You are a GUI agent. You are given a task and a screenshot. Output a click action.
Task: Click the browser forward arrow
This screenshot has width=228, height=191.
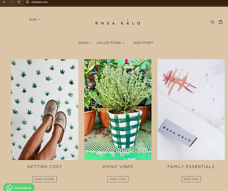pos(11,2)
